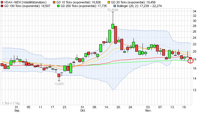This screenshot has width=200, height=113.
Task: Click the blue Bollinger legend swatch
Action: pyautogui.click(x=115, y=6)
